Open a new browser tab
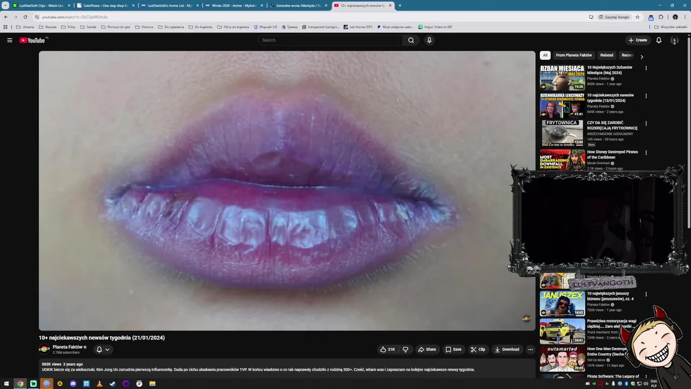This screenshot has width=691, height=389. [x=399, y=5]
